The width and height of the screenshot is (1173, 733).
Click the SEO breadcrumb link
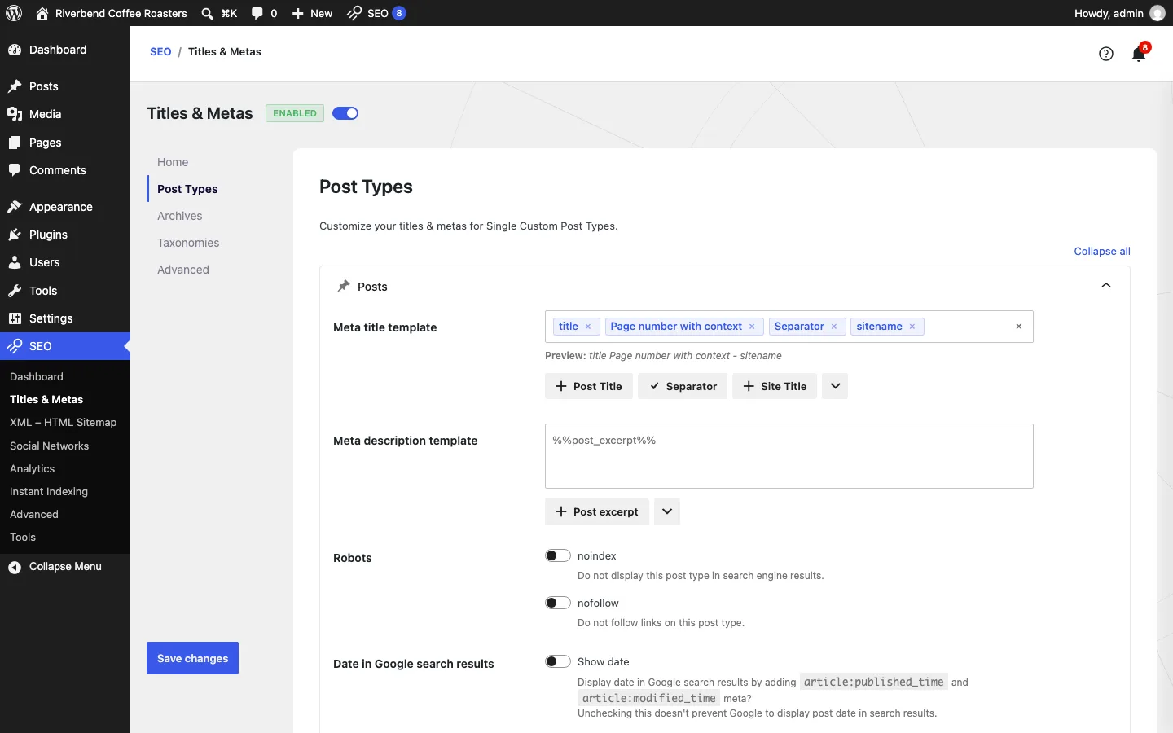click(x=160, y=51)
